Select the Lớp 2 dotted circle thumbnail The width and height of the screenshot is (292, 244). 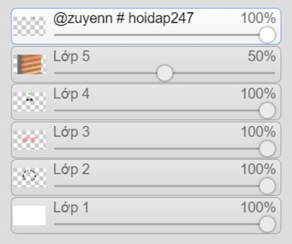click(29, 177)
